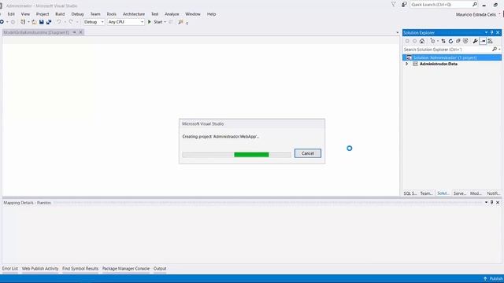Viewport: 504px width, 283px height.
Task: Open the New Project icon dropdown arrow
Action: pos(28,22)
